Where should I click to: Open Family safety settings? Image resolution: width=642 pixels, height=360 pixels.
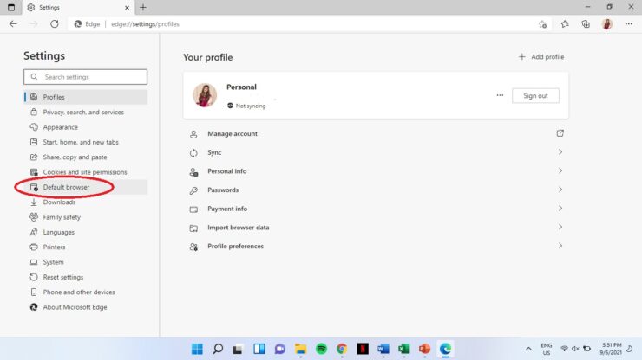click(x=86, y=217)
